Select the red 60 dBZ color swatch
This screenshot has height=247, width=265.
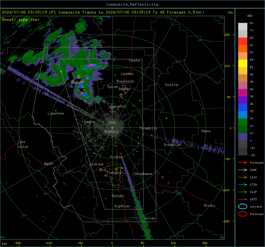click(x=243, y=41)
